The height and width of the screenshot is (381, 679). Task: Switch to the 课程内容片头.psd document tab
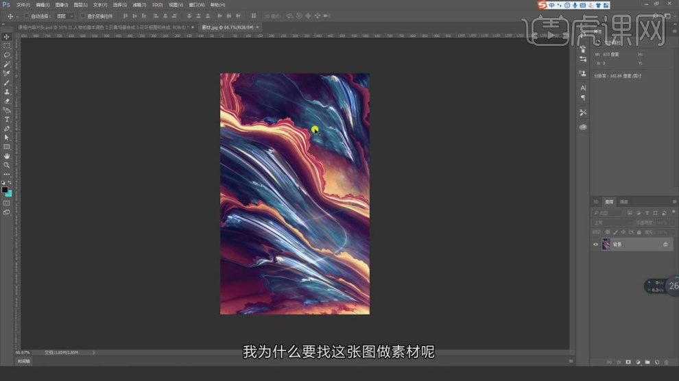(103, 27)
